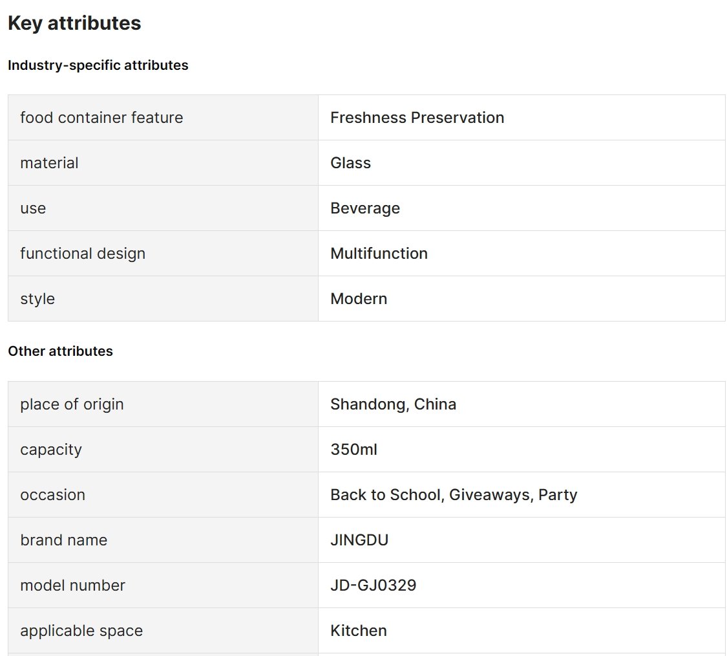Select the Glass value cell
Image resolution: width=727 pixels, height=656 pixels.
pyautogui.click(x=522, y=163)
